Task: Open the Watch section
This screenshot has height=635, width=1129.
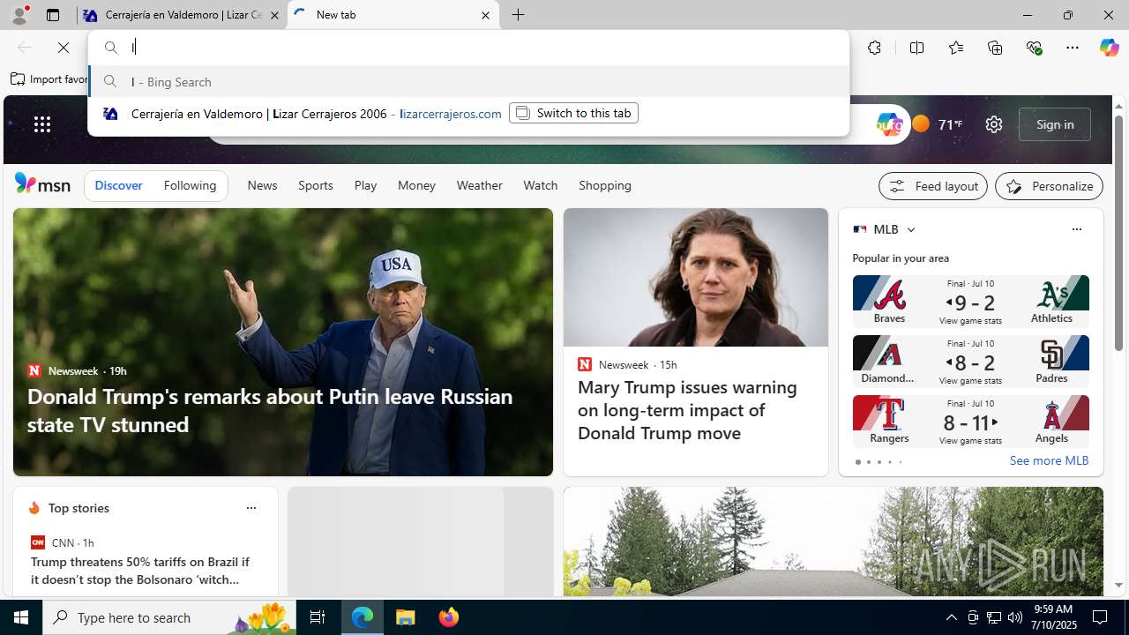Action: coord(540,185)
